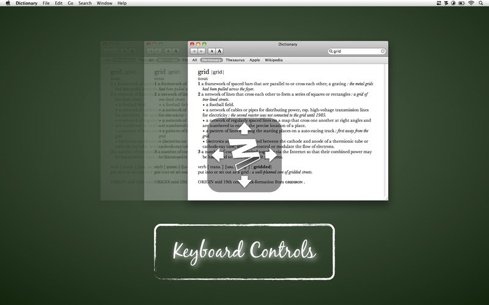Go back with the left arrow button
This screenshot has width=489, height=305.
(194, 51)
